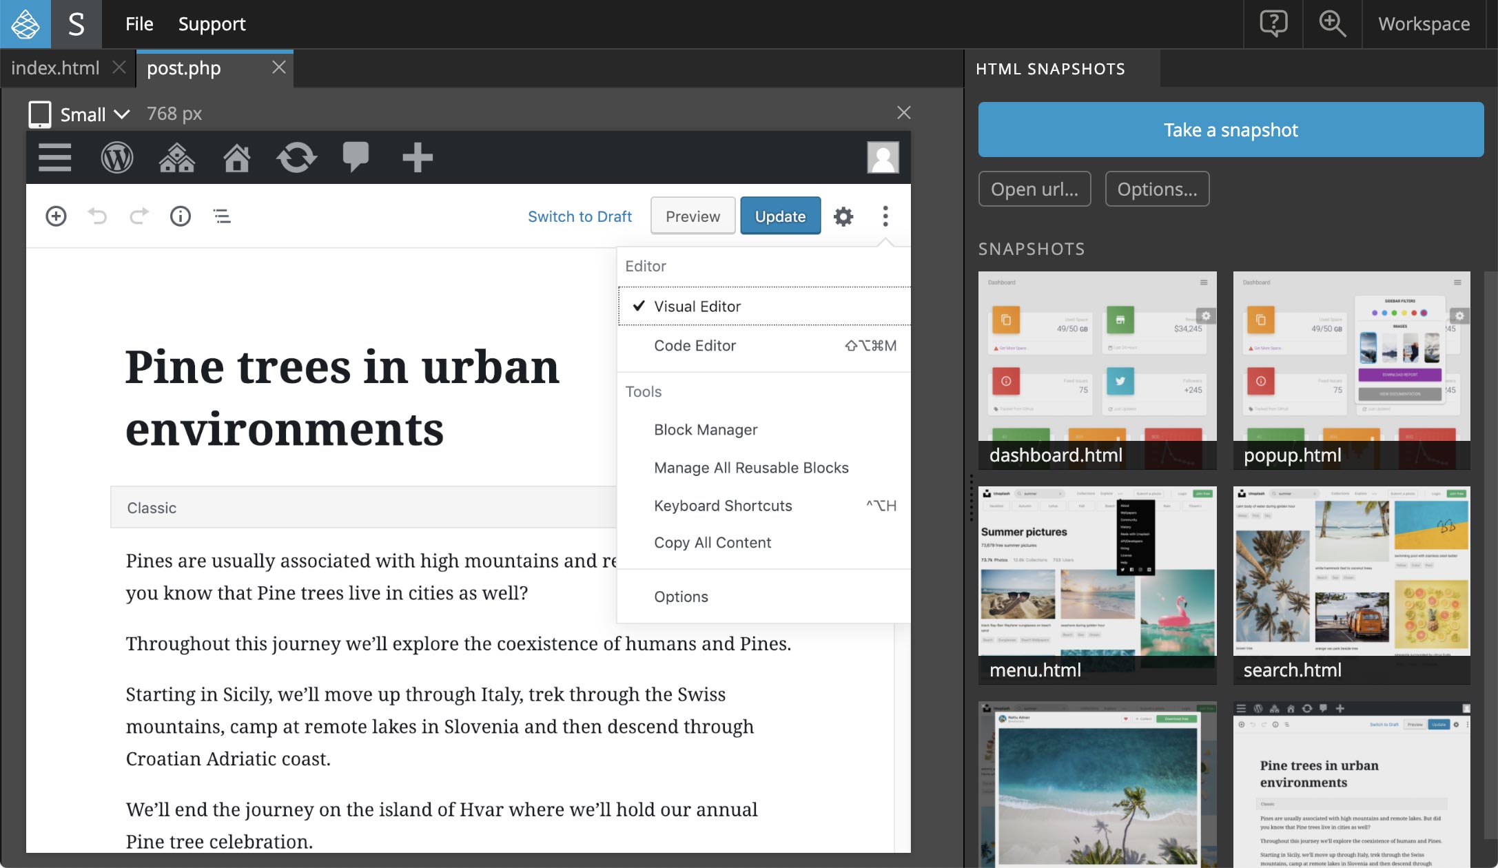
Task: Click the WordPress admin icon
Action: tap(116, 157)
